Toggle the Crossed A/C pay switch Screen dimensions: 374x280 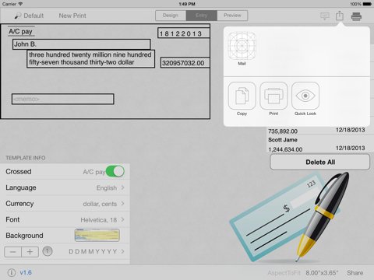(115, 171)
